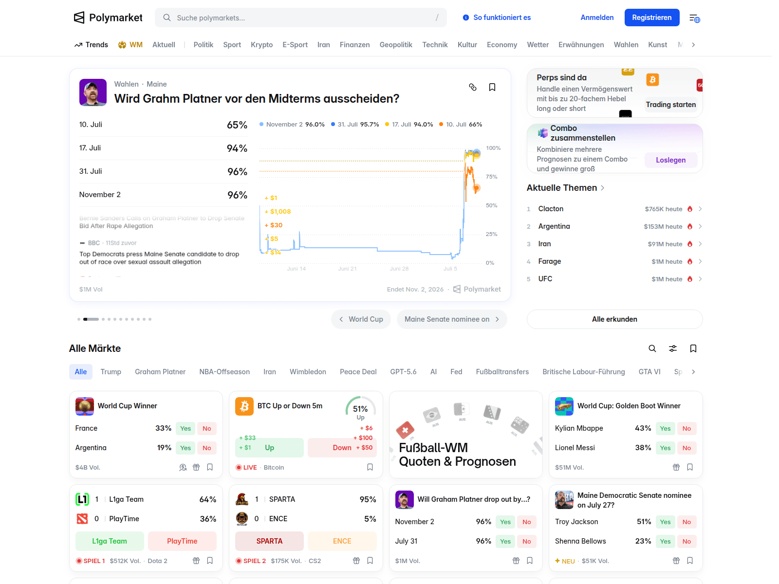Filter markets by the Trump tag
The width and height of the screenshot is (779, 584).
tap(111, 372)
